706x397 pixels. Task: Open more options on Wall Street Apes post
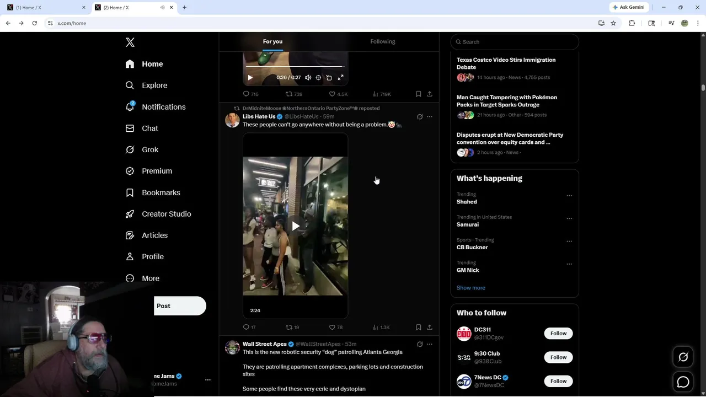[x=430, y=345]
